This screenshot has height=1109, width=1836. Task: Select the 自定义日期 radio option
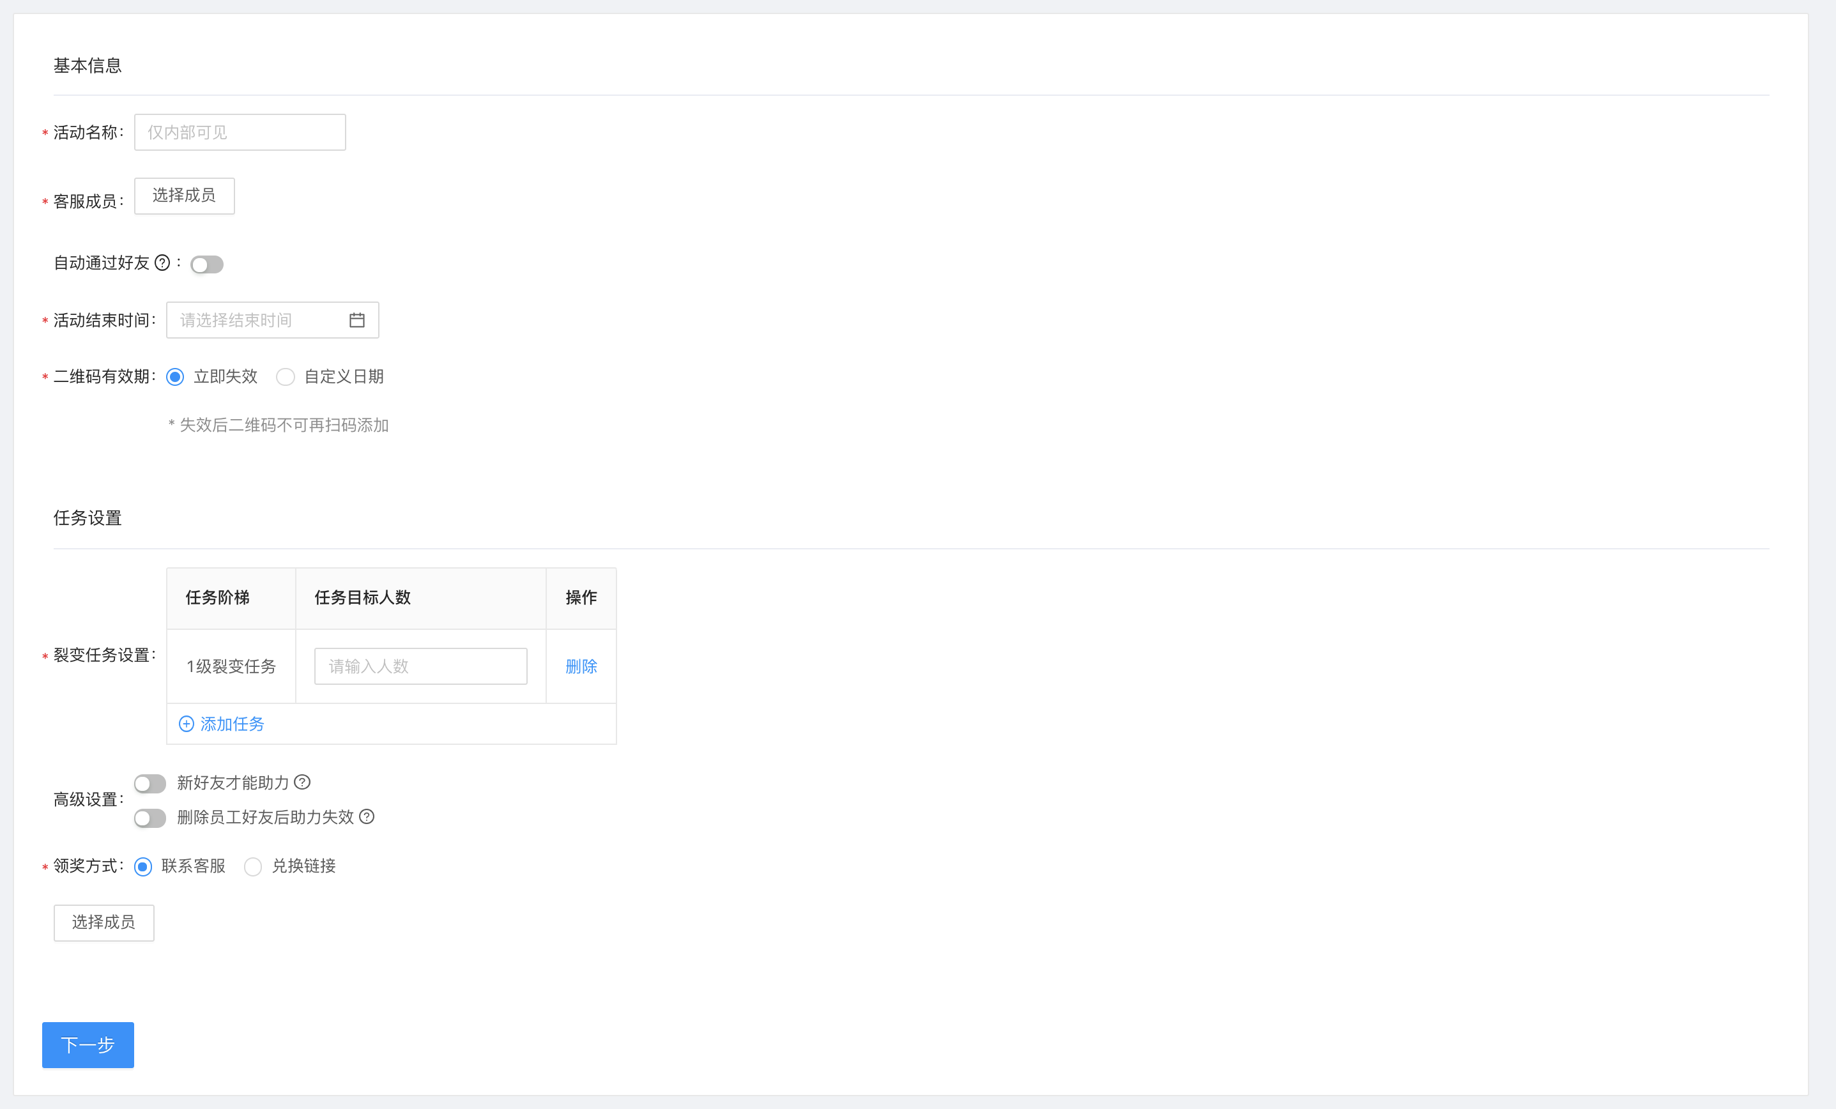pyautogui.click(x=286, y=377)
